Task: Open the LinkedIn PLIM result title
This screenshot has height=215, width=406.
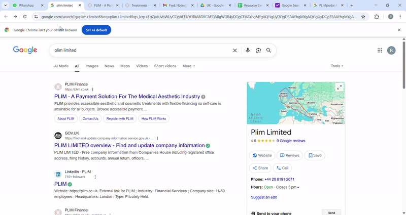Action: coord(60,184)
